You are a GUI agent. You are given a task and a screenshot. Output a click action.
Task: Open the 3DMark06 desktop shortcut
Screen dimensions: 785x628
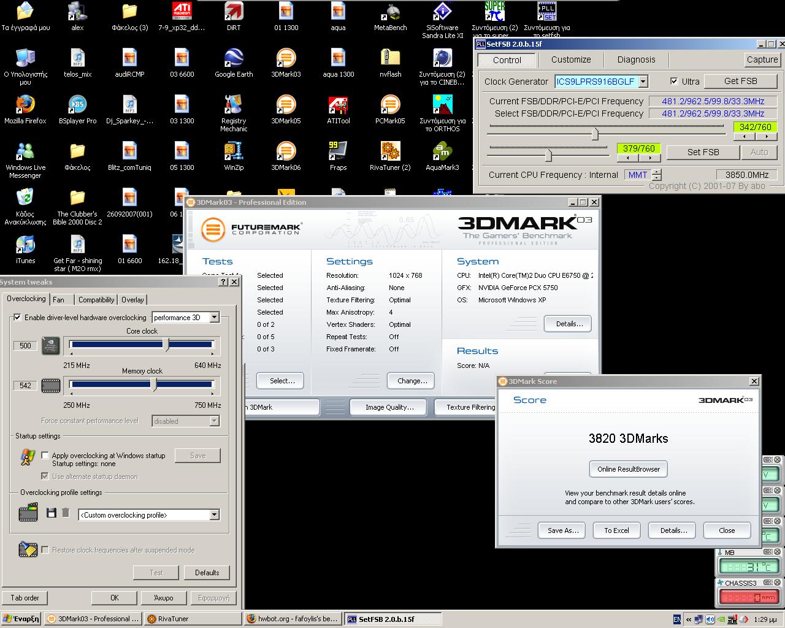click(x=286, y=156)
